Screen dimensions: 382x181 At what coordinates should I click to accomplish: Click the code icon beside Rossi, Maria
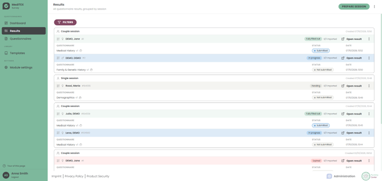point(58,86)
